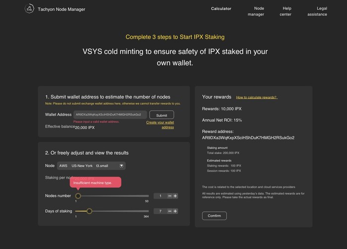
Task: Click the Nodes number value field
Action: coord(160,196)
